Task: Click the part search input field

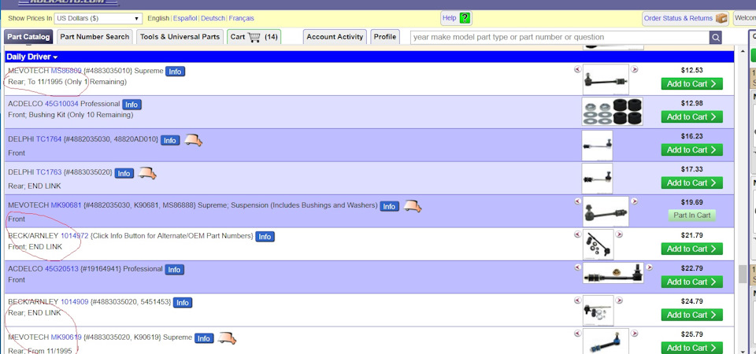Action: click(x=559, y=37)
